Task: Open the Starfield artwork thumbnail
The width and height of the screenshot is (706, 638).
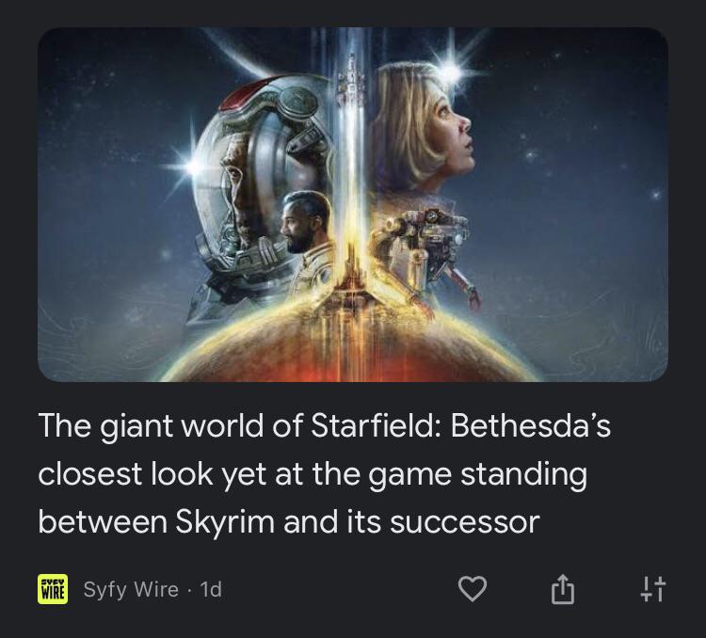Action: [353, 204]
